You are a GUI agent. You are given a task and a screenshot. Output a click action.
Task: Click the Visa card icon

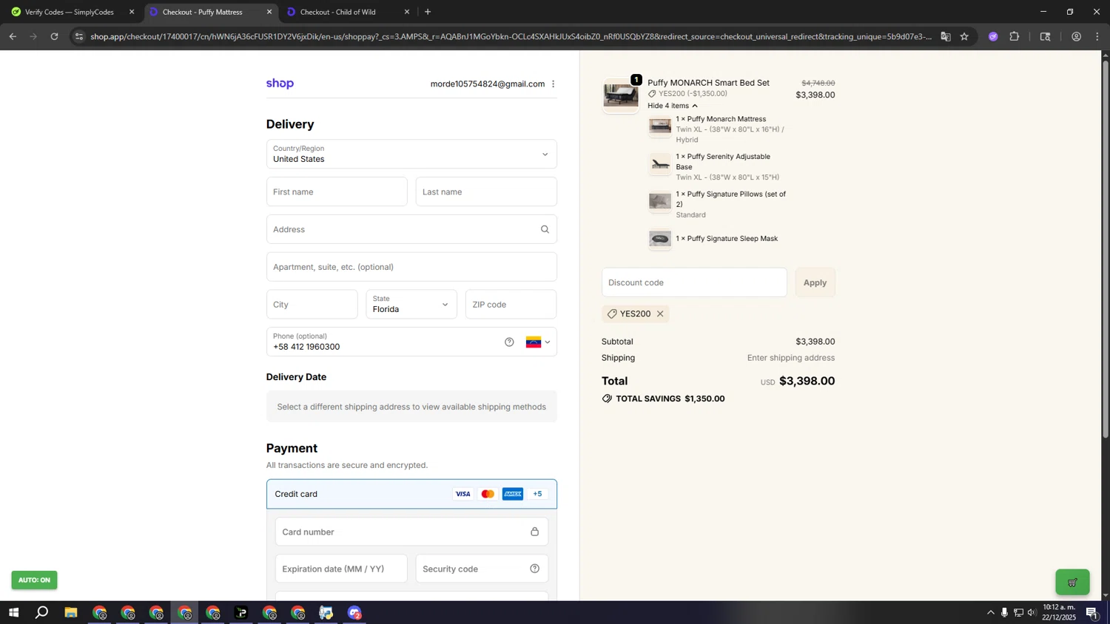(462, 495)
